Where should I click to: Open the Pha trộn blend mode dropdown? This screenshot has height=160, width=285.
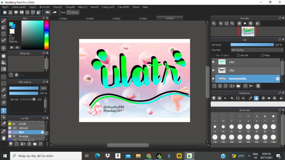coord(257,50)
